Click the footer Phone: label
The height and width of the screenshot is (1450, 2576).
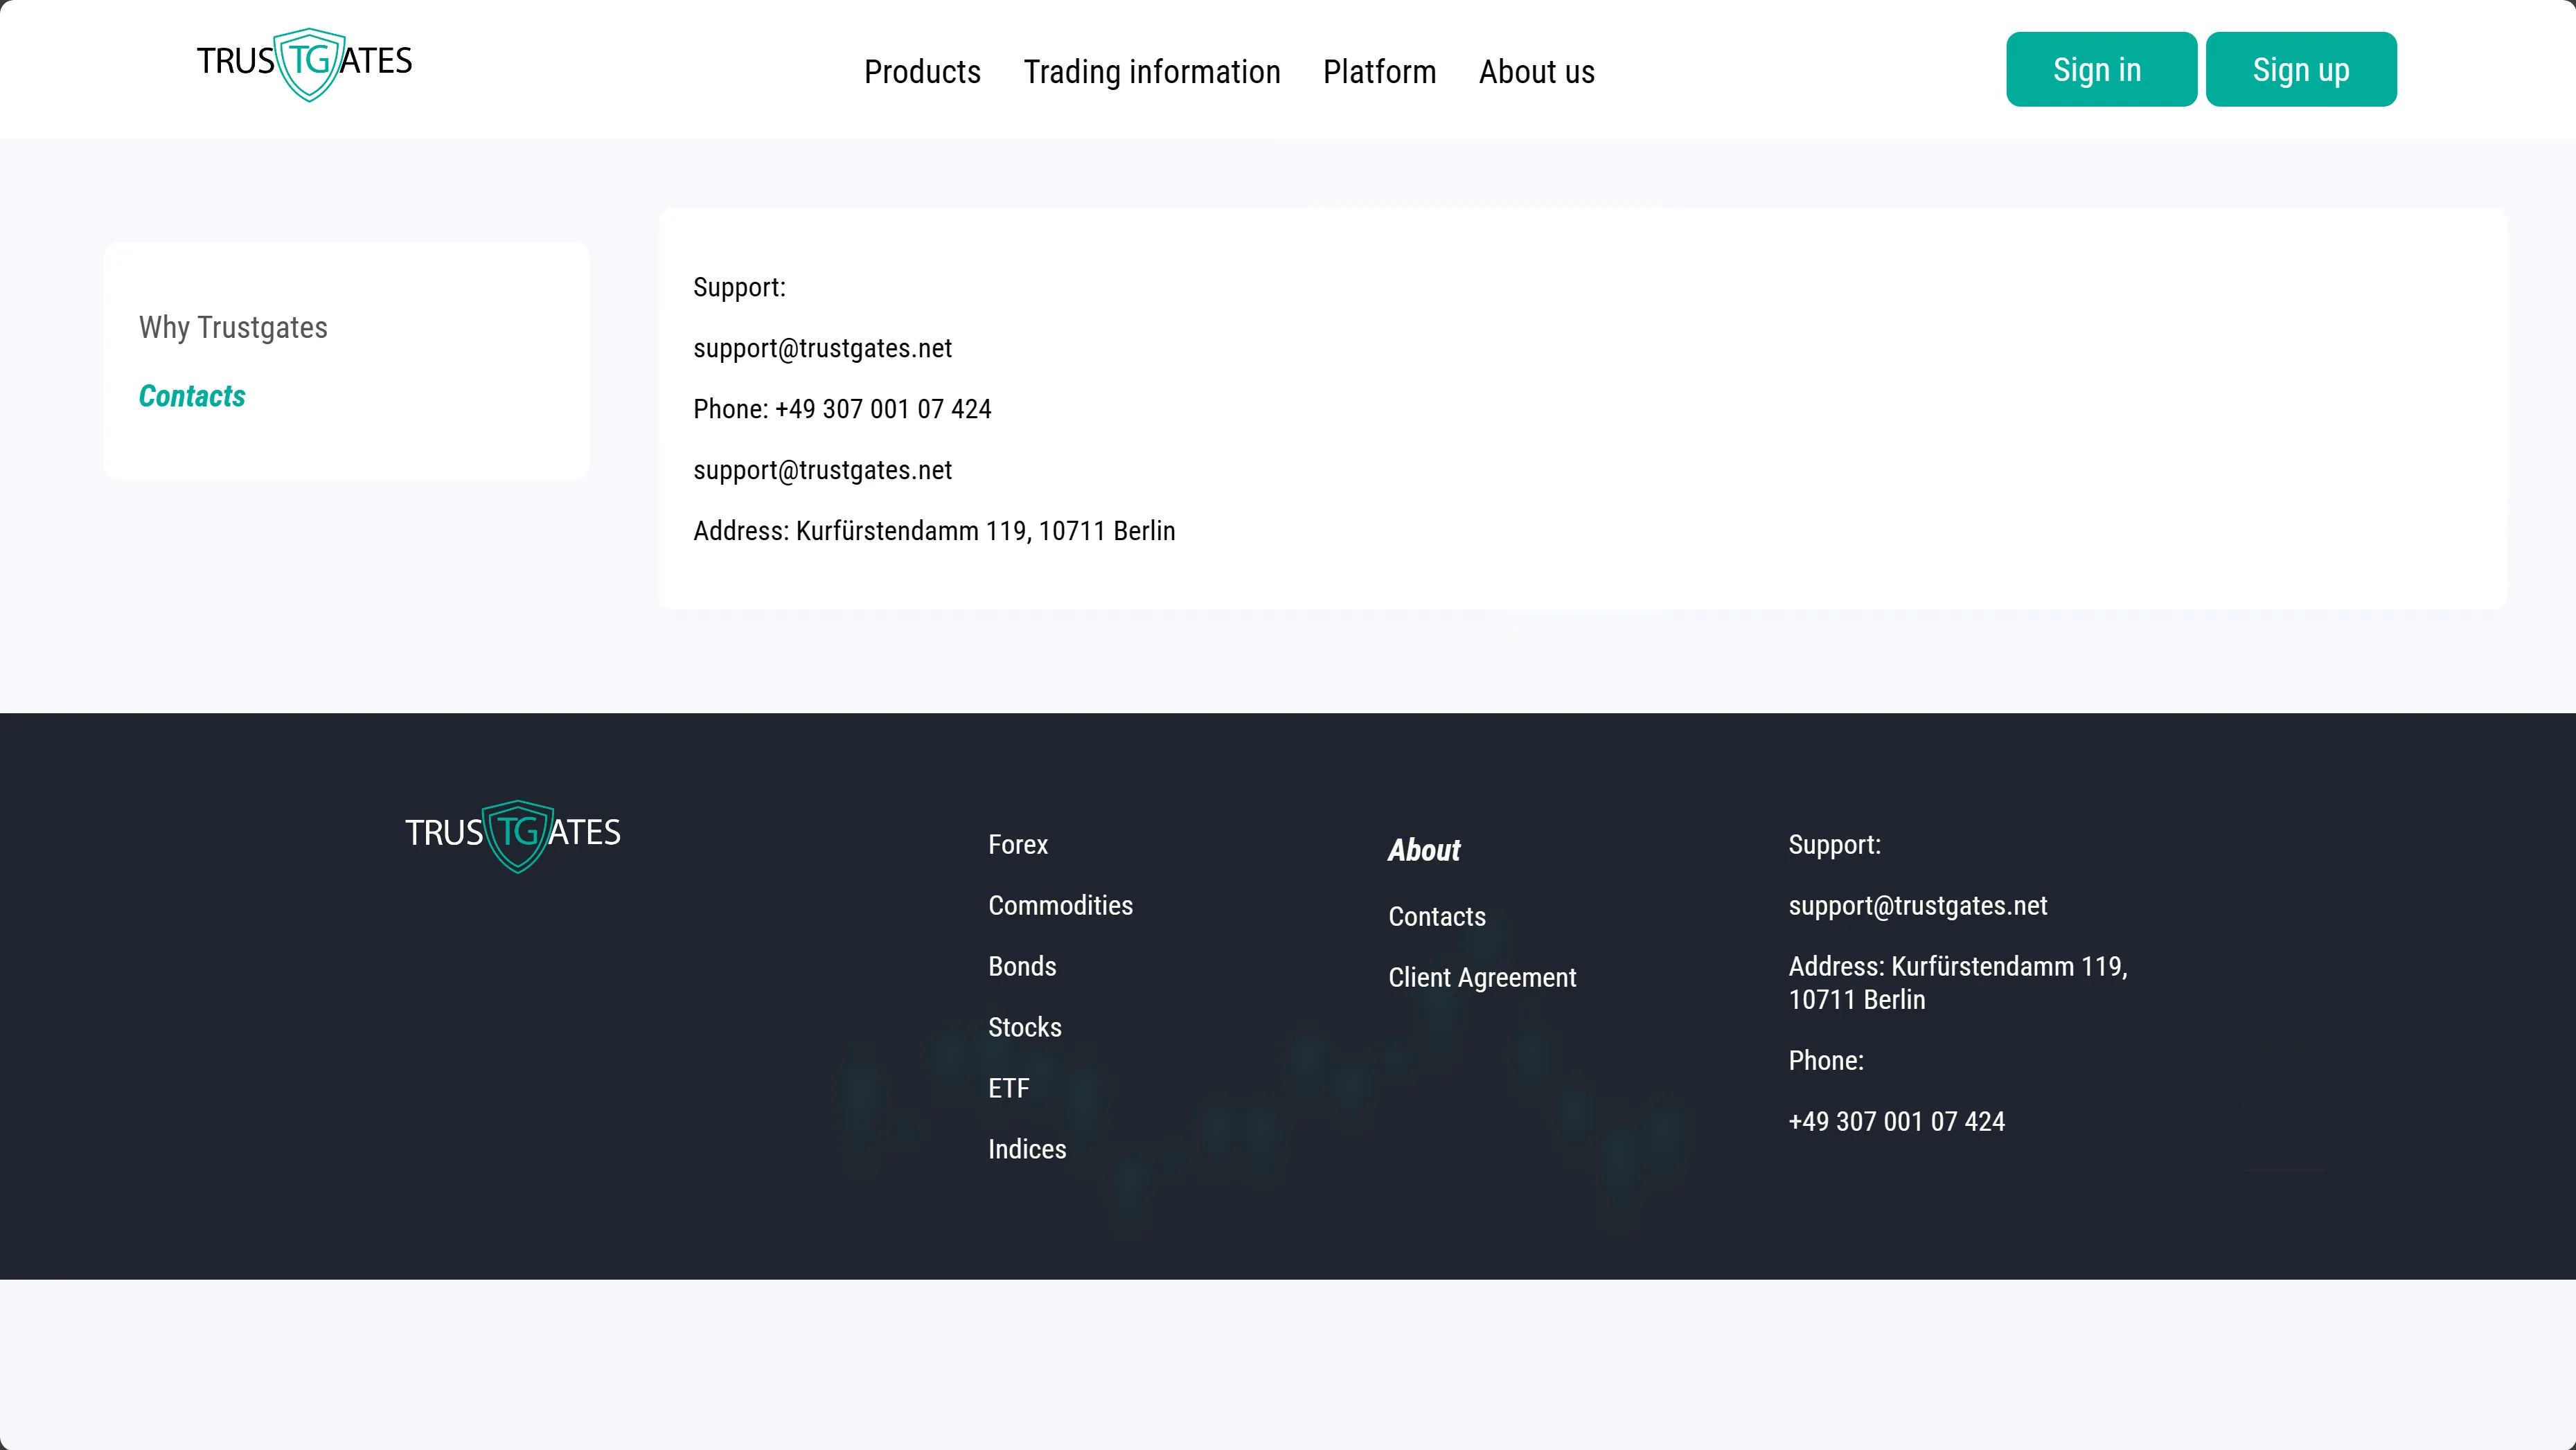click(1826, 1061)
